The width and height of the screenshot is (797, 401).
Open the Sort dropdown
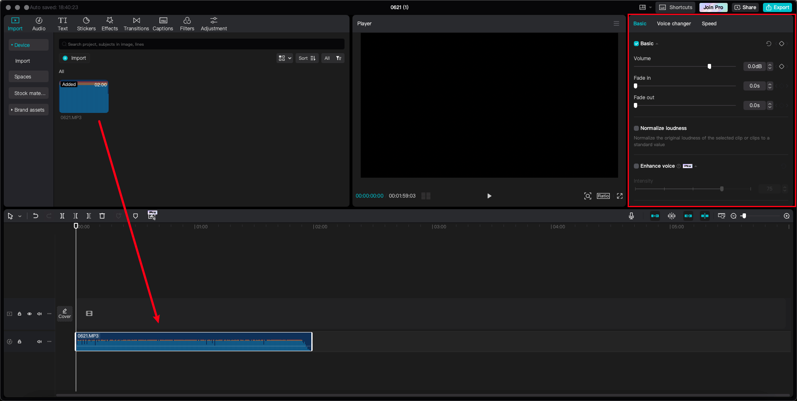click(307, 58)
